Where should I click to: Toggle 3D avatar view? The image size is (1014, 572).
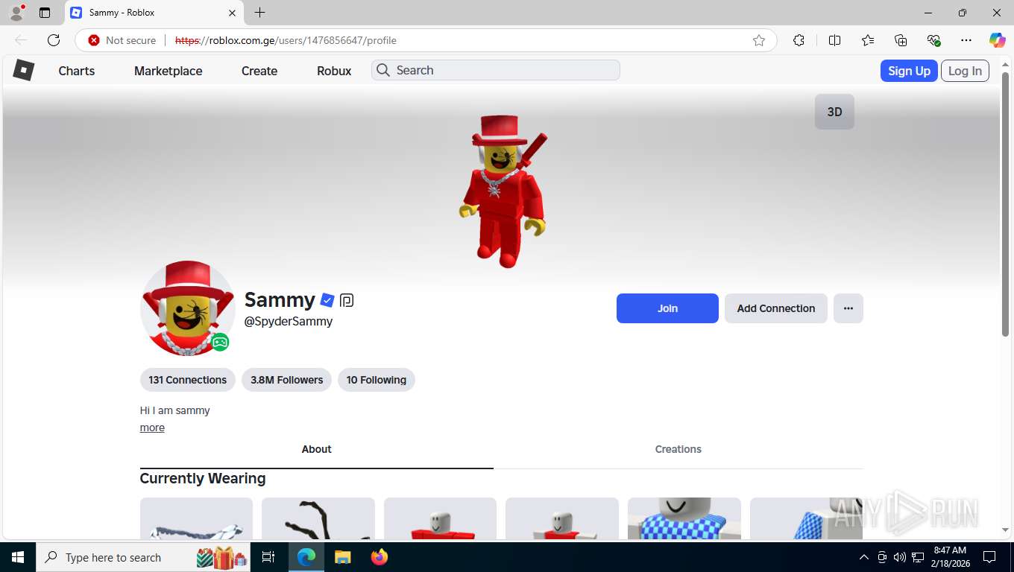coord(834,112)
